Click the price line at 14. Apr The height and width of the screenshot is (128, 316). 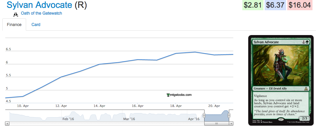coord(100,64)
